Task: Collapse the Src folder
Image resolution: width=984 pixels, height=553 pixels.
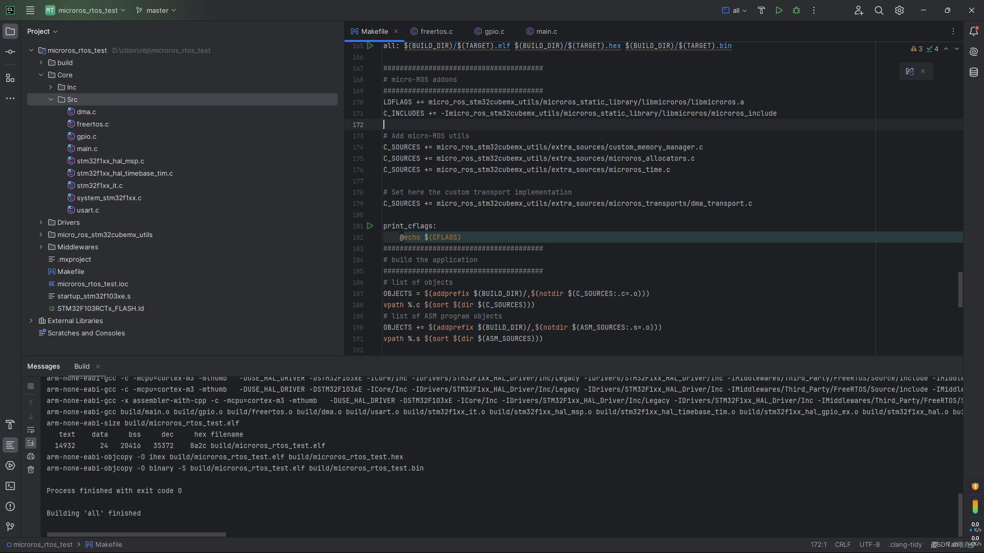Action: (51, 99)
